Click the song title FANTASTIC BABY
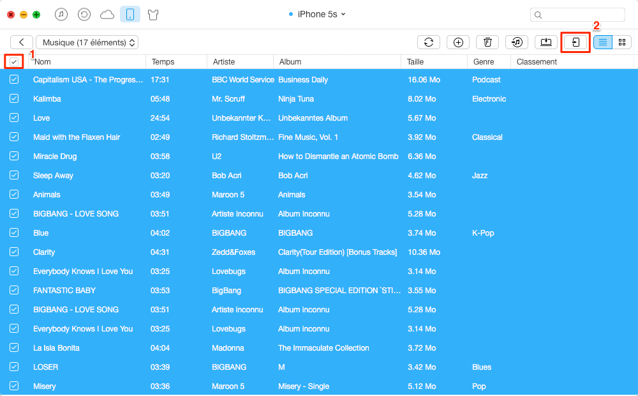This screenshot has height=396, width=638. coord(64,291)
